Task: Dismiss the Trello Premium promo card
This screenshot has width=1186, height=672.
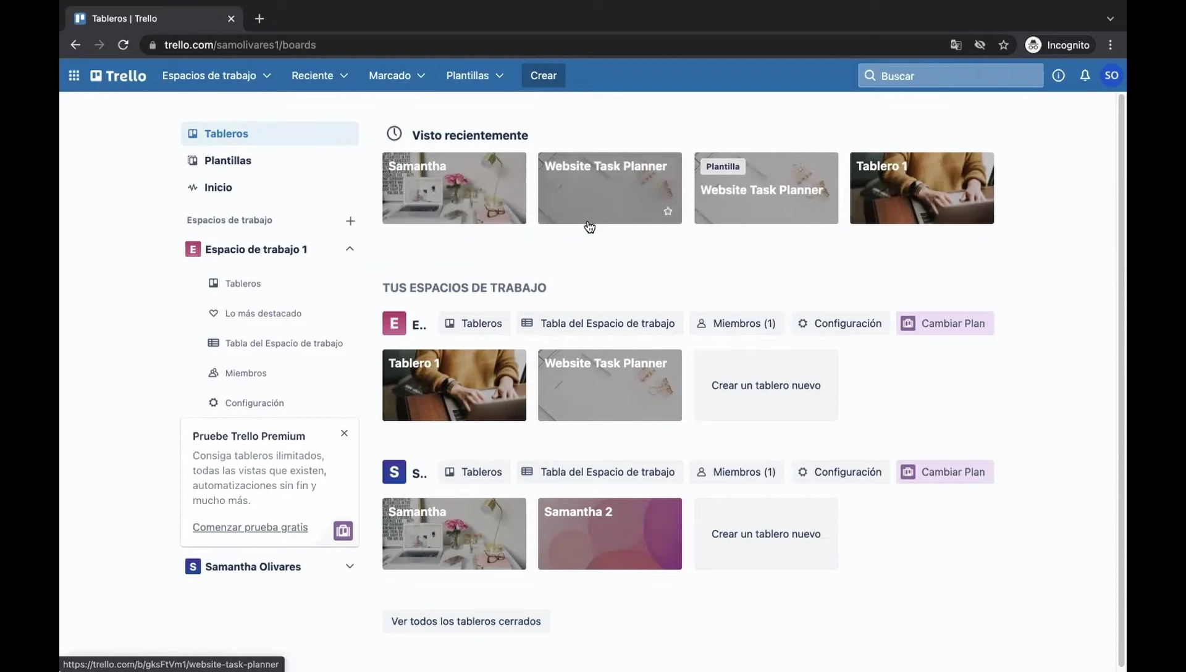Action: point(344,433)
